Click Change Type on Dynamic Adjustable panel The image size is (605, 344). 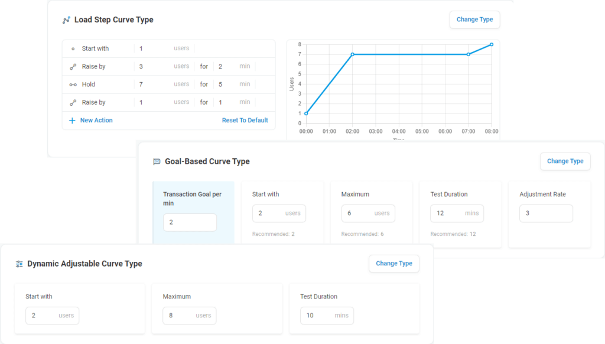point(393,264)
